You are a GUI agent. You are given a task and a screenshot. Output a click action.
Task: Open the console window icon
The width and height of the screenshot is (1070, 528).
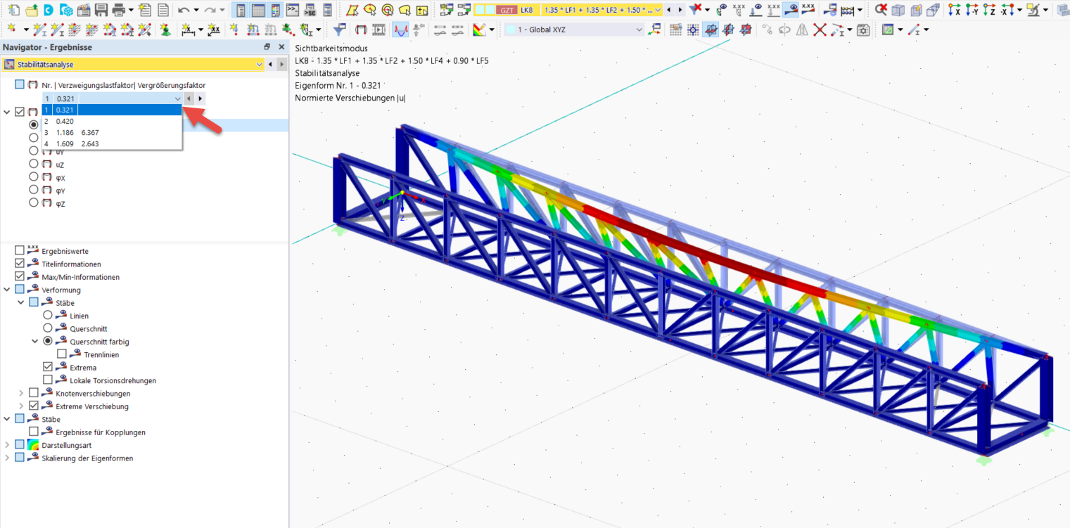pos(293,10)
